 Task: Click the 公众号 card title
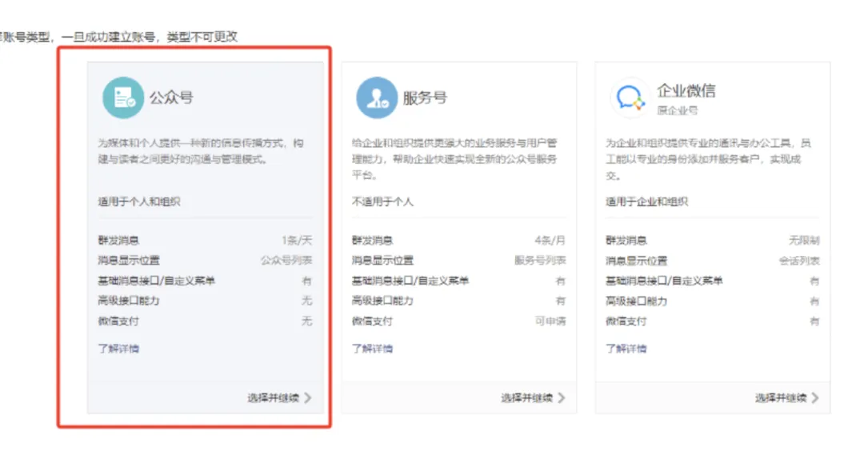(x=171, y=98)
